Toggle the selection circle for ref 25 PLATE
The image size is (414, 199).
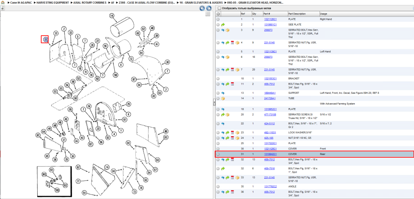click(x=218, y=143)
